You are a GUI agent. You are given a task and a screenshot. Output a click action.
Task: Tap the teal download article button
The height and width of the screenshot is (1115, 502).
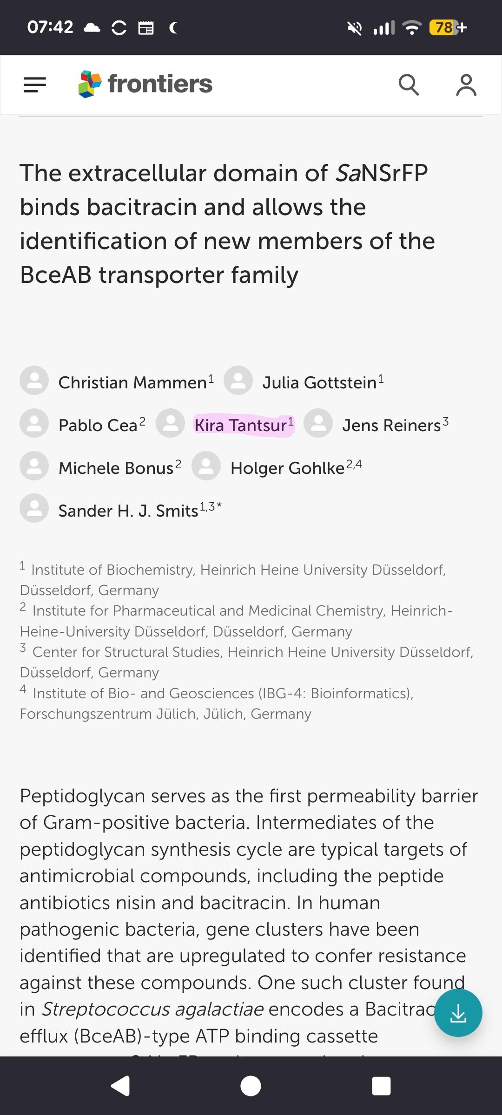(458, 1013)
